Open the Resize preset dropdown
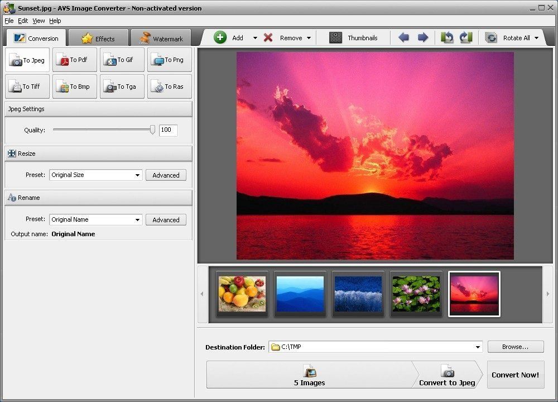This screenshot has height=402, width=558. pyautogui.click(x=137, y=175)
